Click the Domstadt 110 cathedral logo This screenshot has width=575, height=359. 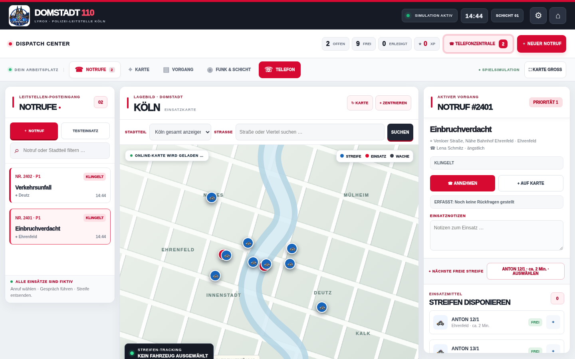tap(19, 16)
